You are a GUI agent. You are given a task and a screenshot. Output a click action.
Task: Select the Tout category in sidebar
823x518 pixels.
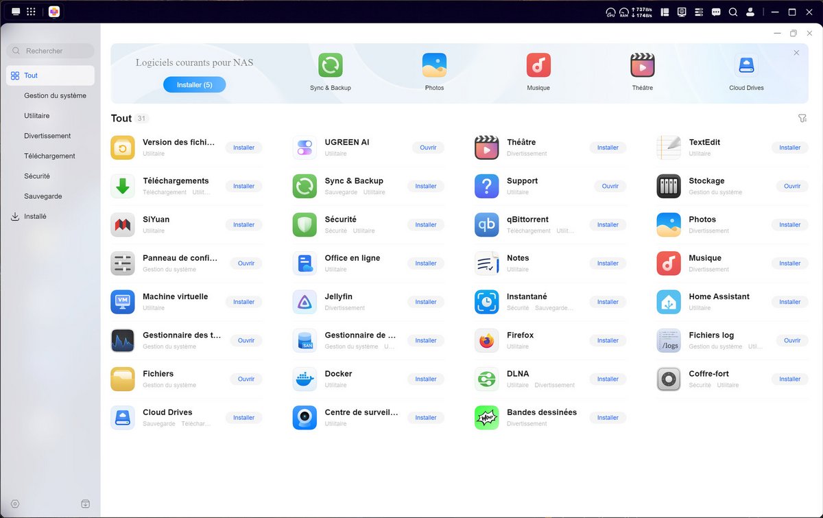[x=50, y=75]
